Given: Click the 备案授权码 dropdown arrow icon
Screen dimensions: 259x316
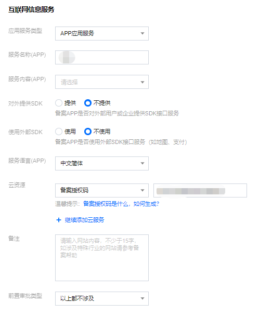Looking at the screenshot, I should [x=143, y=190].
